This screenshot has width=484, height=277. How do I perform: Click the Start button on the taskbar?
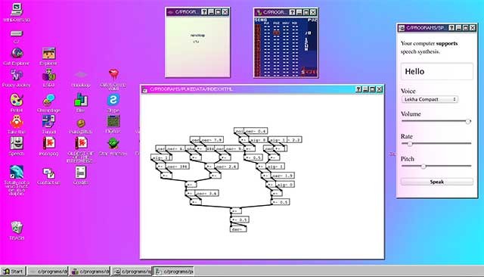coord(13,272)
